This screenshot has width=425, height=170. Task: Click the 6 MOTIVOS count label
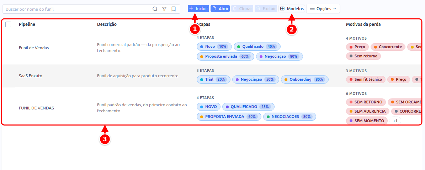[x=356, y=93]
